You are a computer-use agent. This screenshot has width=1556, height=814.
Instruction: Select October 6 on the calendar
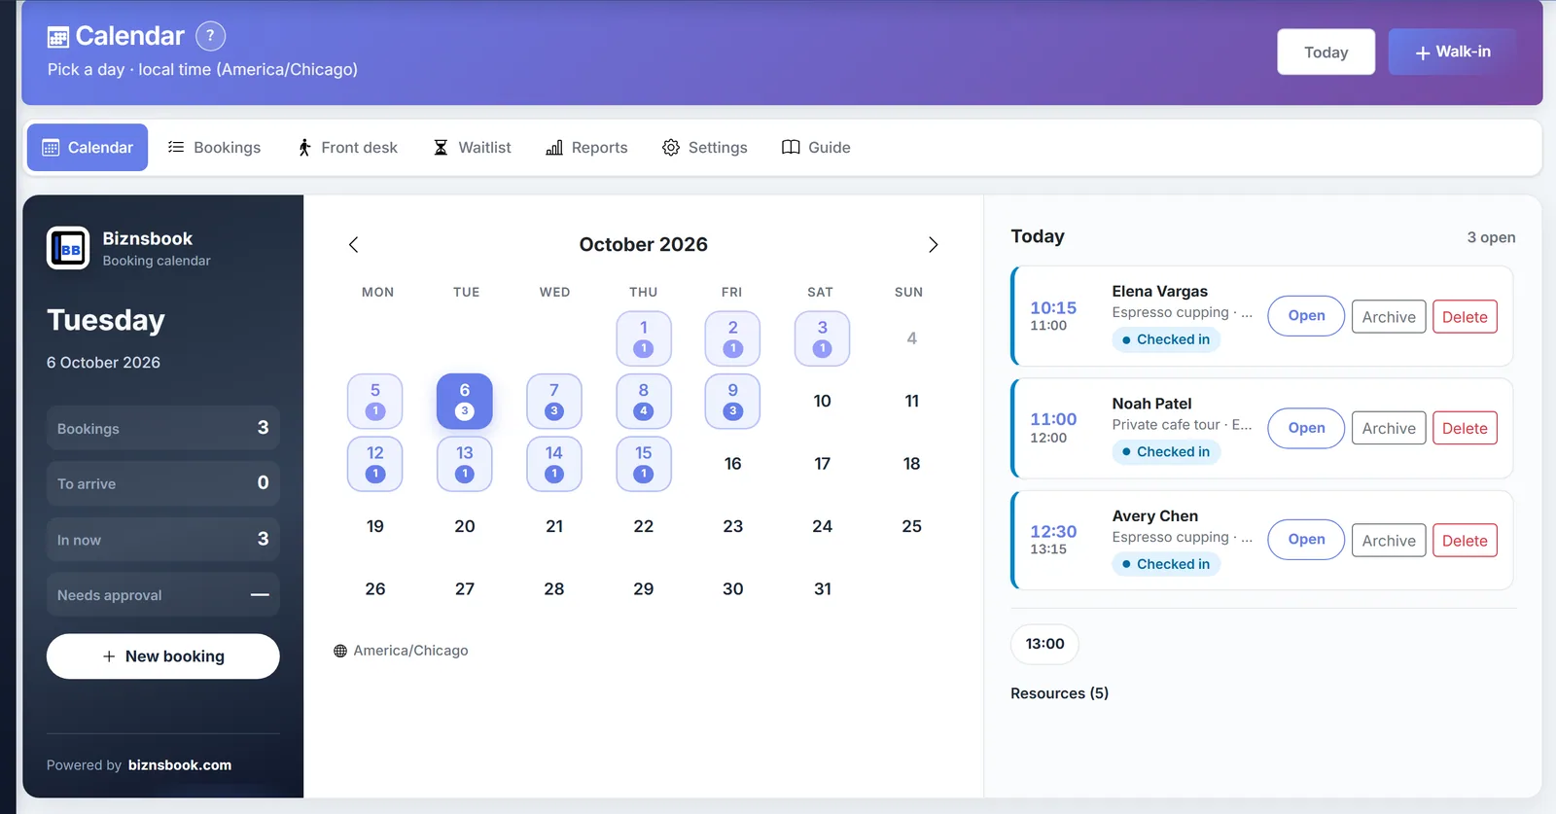465,401
